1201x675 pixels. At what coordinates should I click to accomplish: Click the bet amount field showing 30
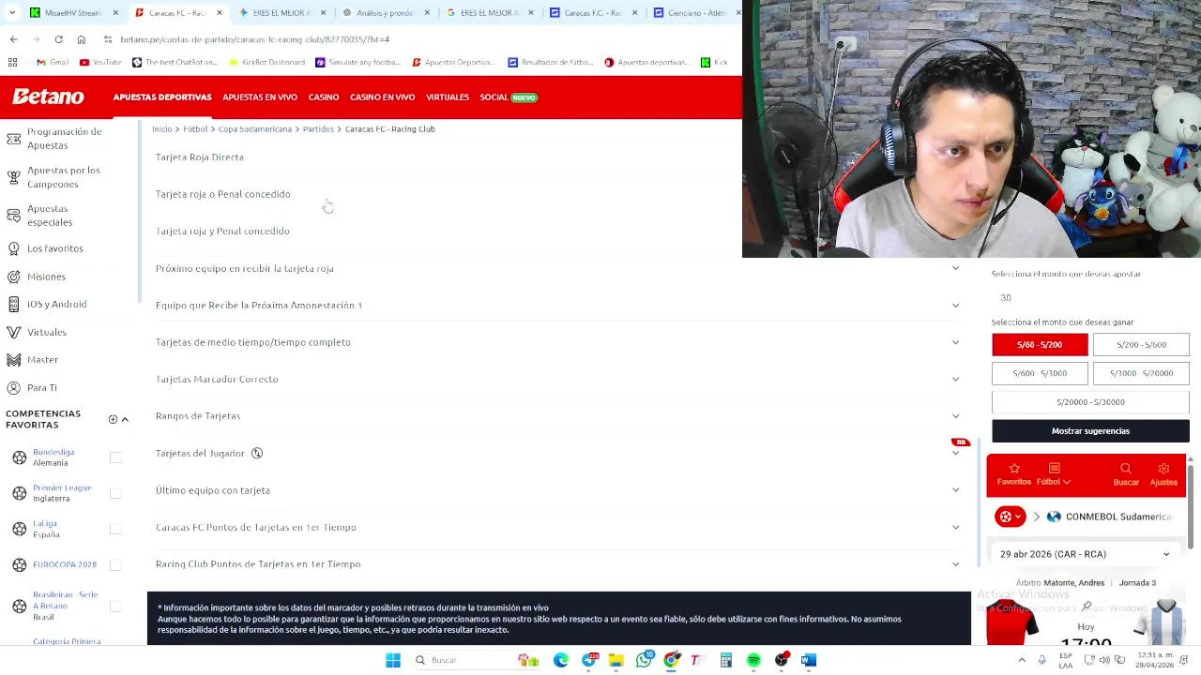1090,297
